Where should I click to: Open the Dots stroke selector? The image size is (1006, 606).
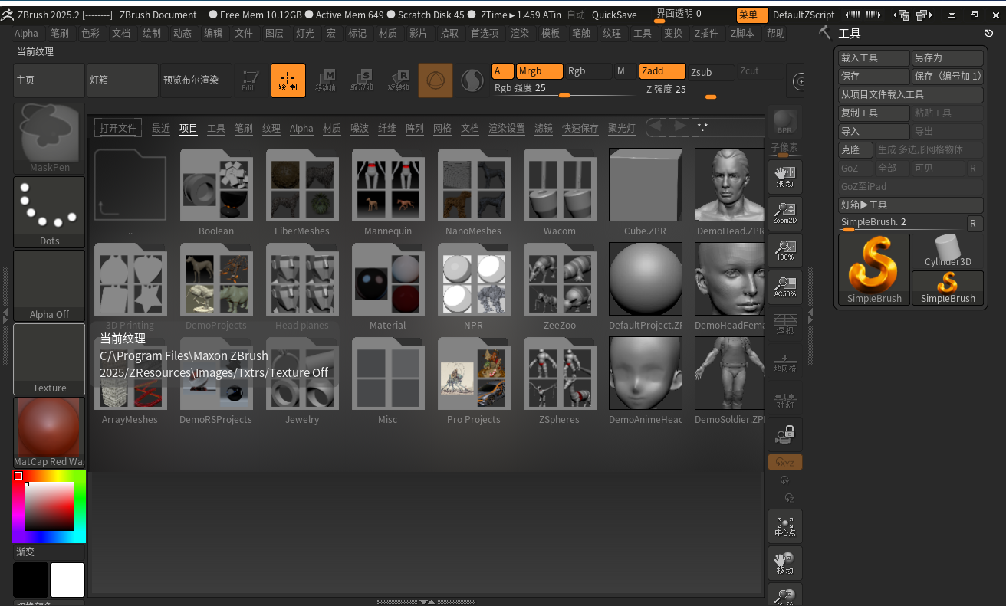click(x=49, y=212)
